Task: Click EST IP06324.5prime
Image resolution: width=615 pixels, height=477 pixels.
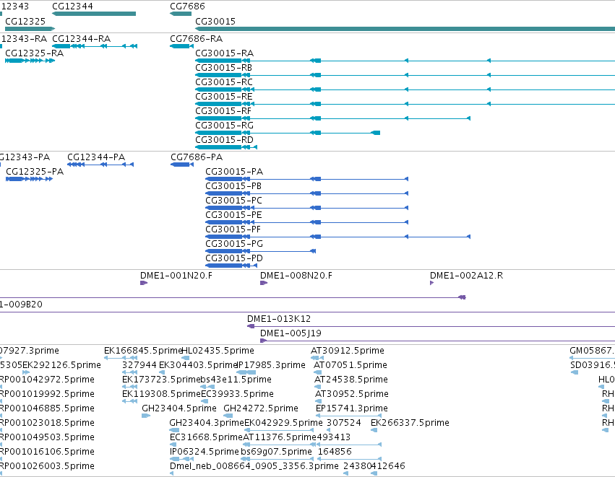Action: coord(205,452)
